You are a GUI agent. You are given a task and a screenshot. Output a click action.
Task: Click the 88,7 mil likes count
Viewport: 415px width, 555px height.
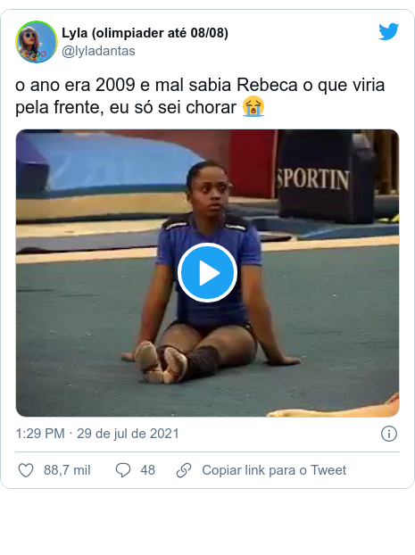[67, 470]
